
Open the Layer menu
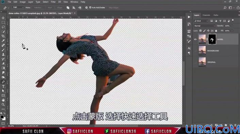[x=30, y=2]
